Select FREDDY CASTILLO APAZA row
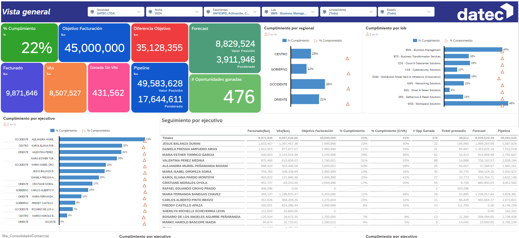Viewport: 519px width, 238px height. click(339, 205)
